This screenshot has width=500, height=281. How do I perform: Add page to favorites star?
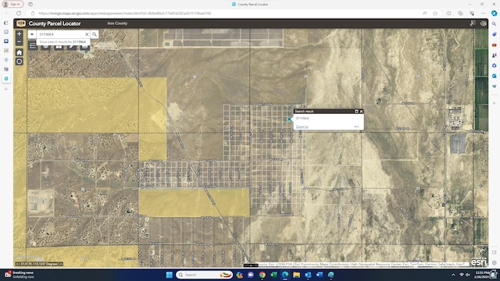435,13
